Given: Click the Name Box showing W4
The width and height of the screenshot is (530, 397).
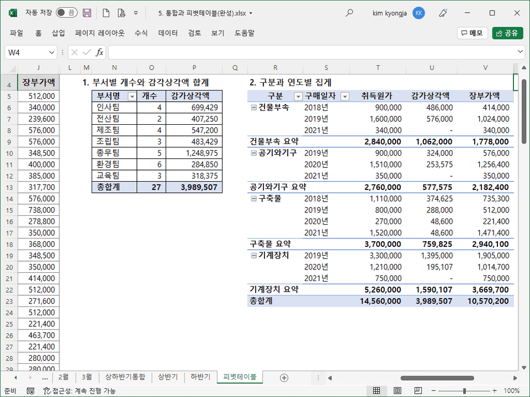Looking at the screenshot, I should point(26,52).
